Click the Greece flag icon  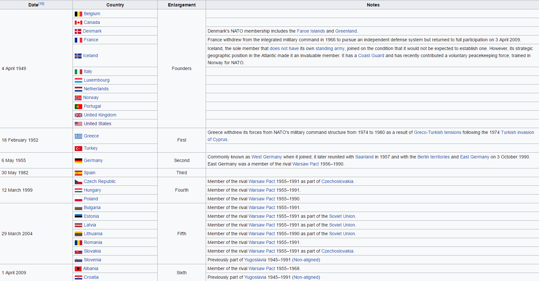(78, 136)
